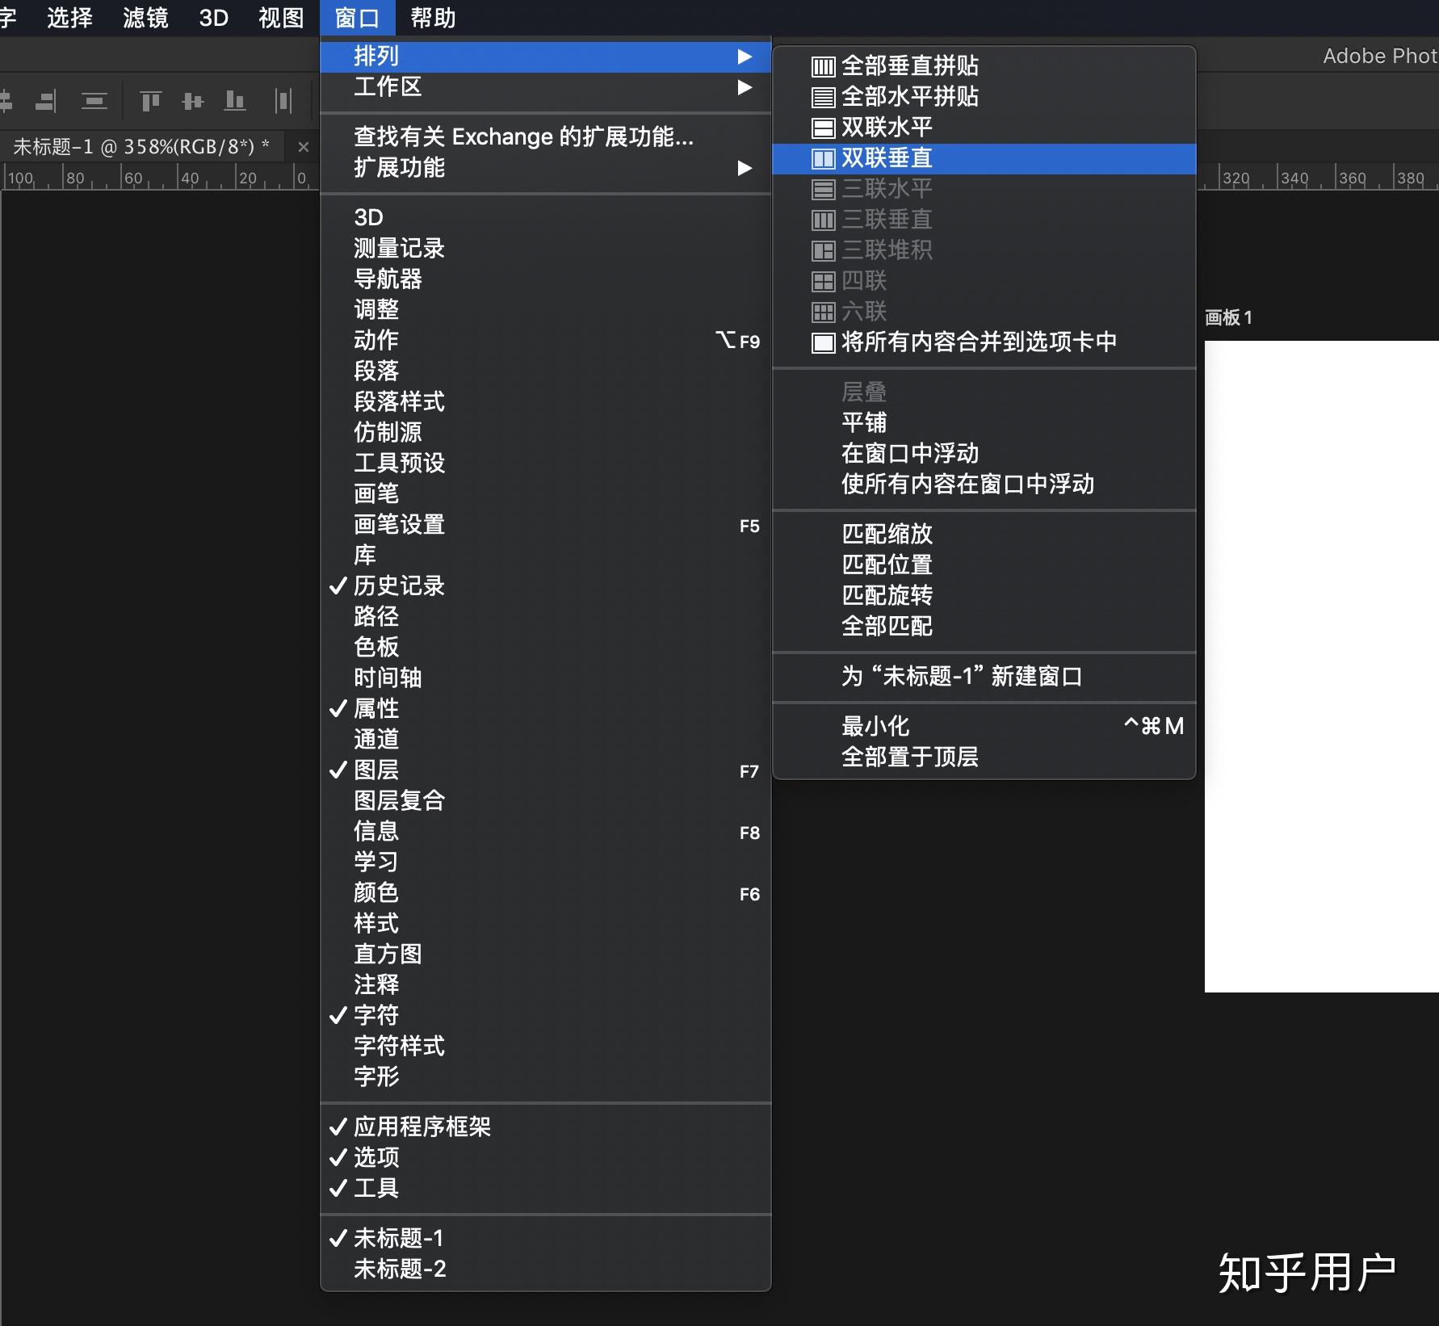
Task: Uncheck the 图层 panel entry
Action: [x=546, y=770]
